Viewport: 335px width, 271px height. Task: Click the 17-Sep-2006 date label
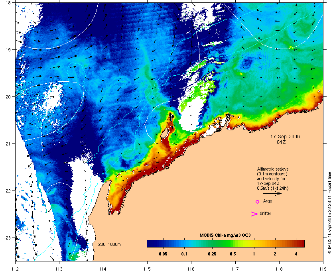pos(285,137)
